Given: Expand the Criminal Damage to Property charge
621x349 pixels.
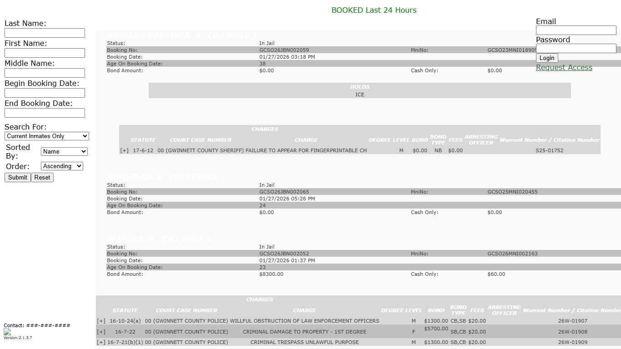Looking at the screenshot, I should point(101,332).
